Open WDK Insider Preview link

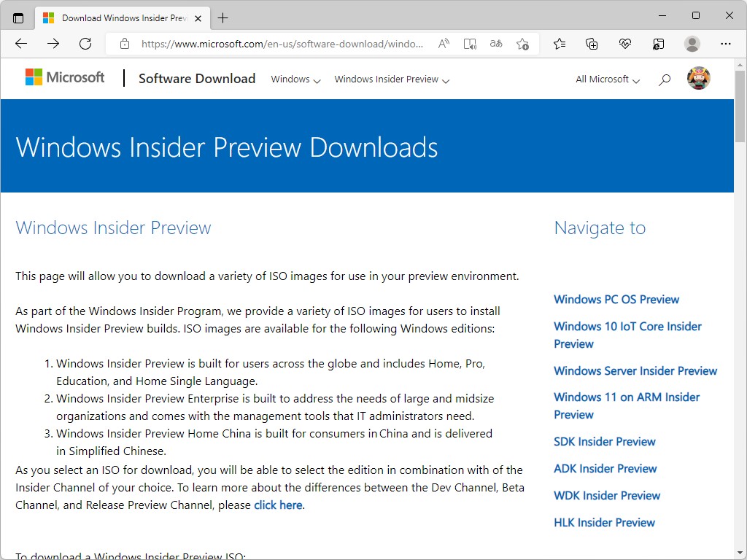click(x=607, y=496)
